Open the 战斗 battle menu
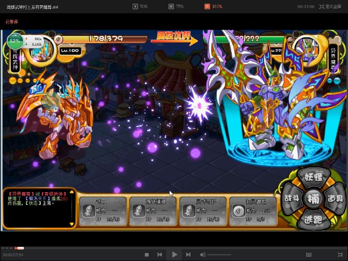This screenshot has width=348, height=261. [x=292, y=198]
